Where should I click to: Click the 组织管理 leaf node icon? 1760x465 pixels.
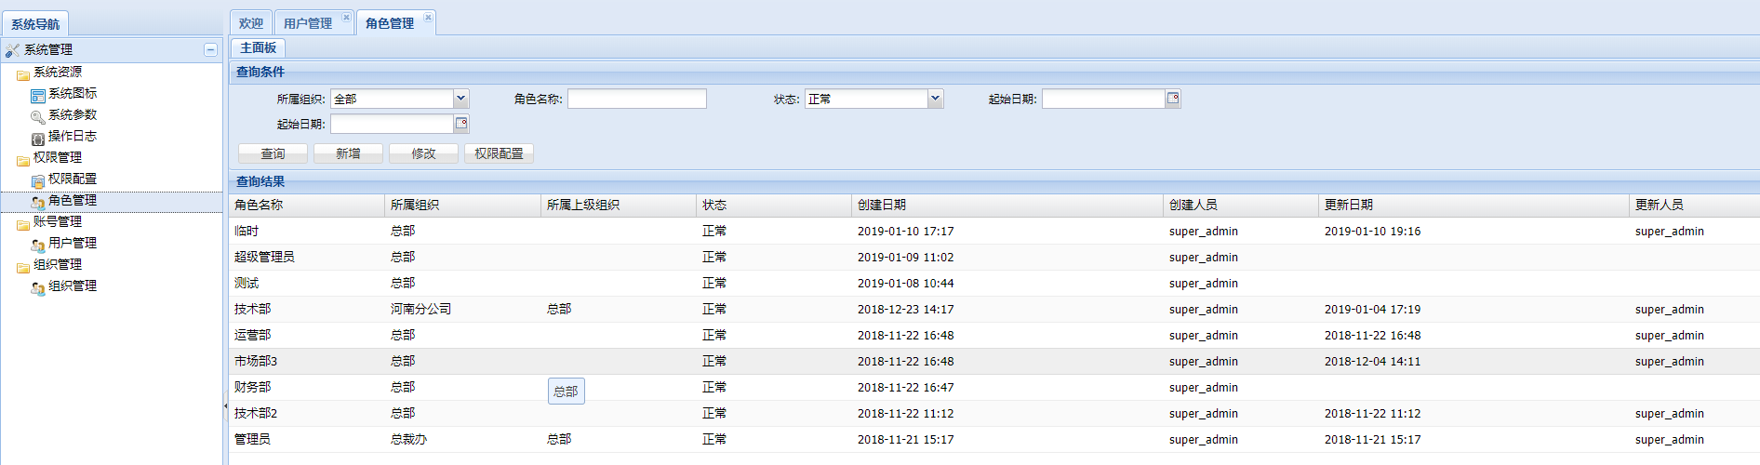38,286
